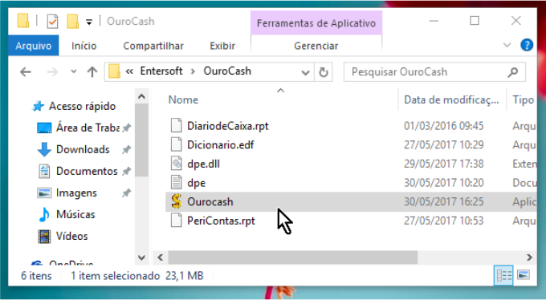This screenshot has height=300, width=546.
Task: Open the blue help question mark icon
Action: click(x=527, y=45)
